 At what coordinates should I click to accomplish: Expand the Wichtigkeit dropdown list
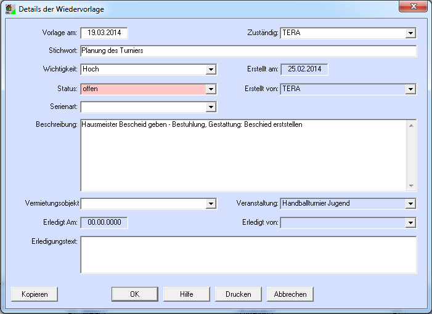tap(211, 70)
